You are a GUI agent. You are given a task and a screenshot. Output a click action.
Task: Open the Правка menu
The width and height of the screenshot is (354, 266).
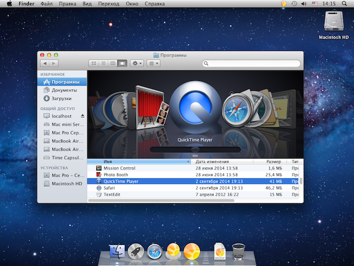click(x=67, y=4)
